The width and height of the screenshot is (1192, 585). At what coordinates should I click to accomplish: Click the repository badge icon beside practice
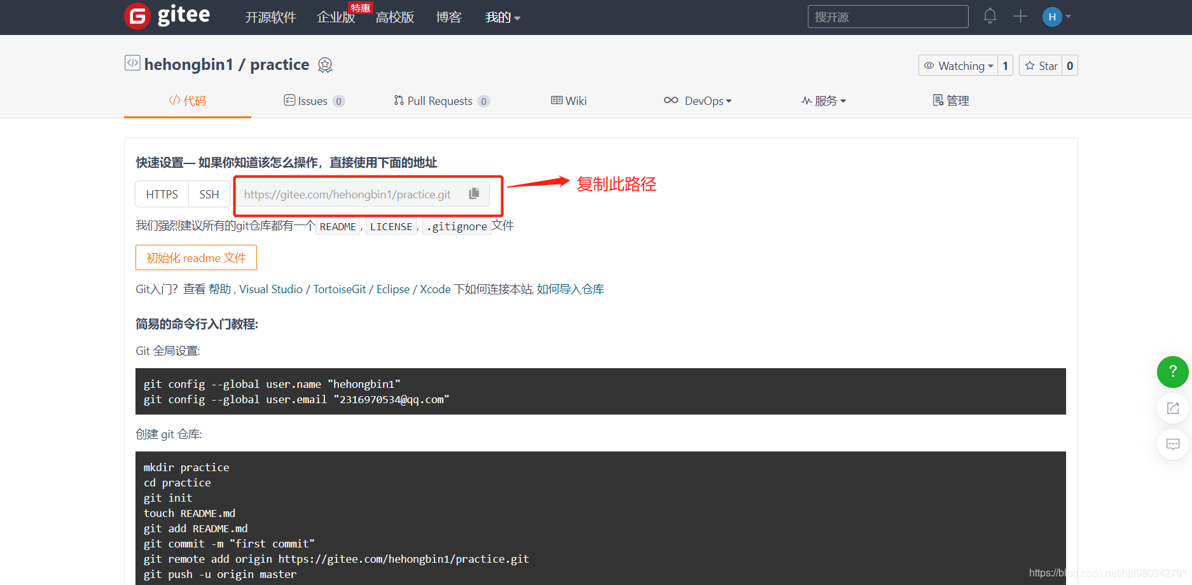click(325, 65)
